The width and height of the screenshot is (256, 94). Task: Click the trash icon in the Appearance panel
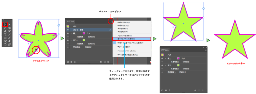tap(108, 62)
